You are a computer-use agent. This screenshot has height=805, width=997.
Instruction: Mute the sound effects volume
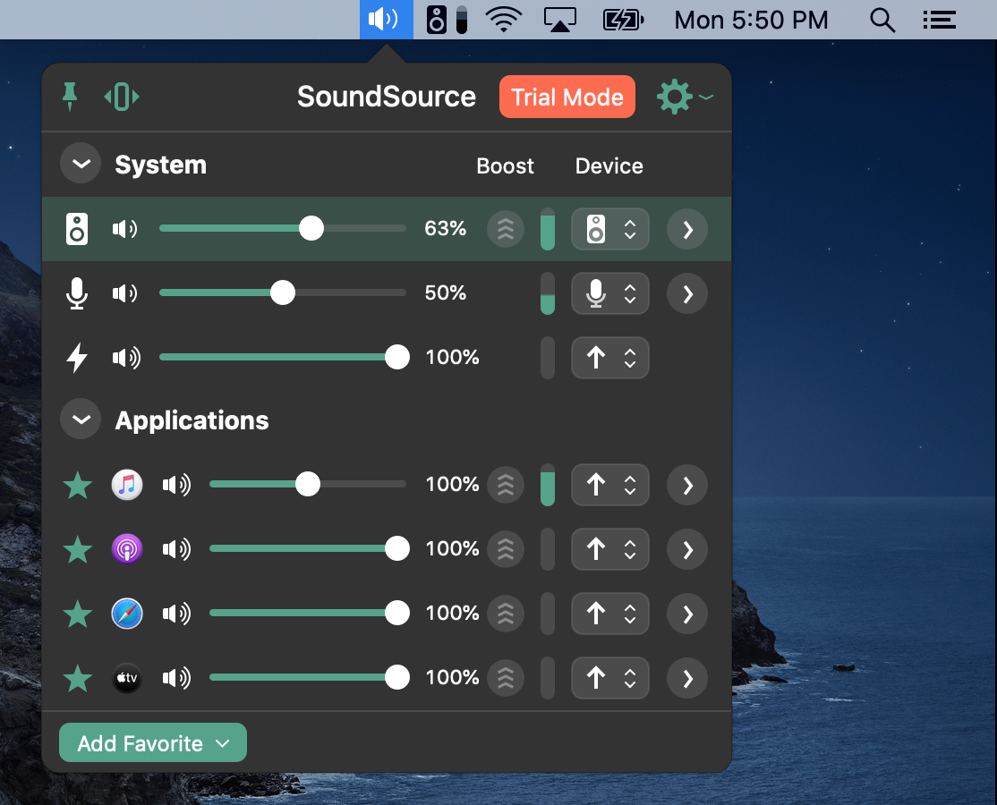pyautogui.click(x=126, y=358)
